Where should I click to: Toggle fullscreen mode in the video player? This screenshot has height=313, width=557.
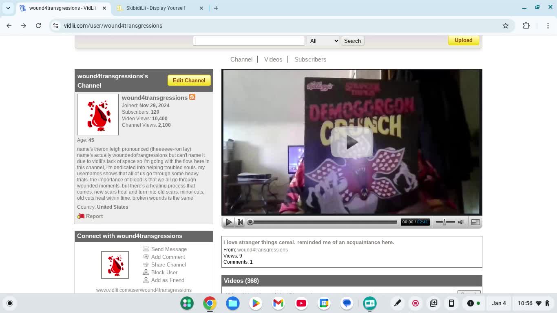click(475, 222)
